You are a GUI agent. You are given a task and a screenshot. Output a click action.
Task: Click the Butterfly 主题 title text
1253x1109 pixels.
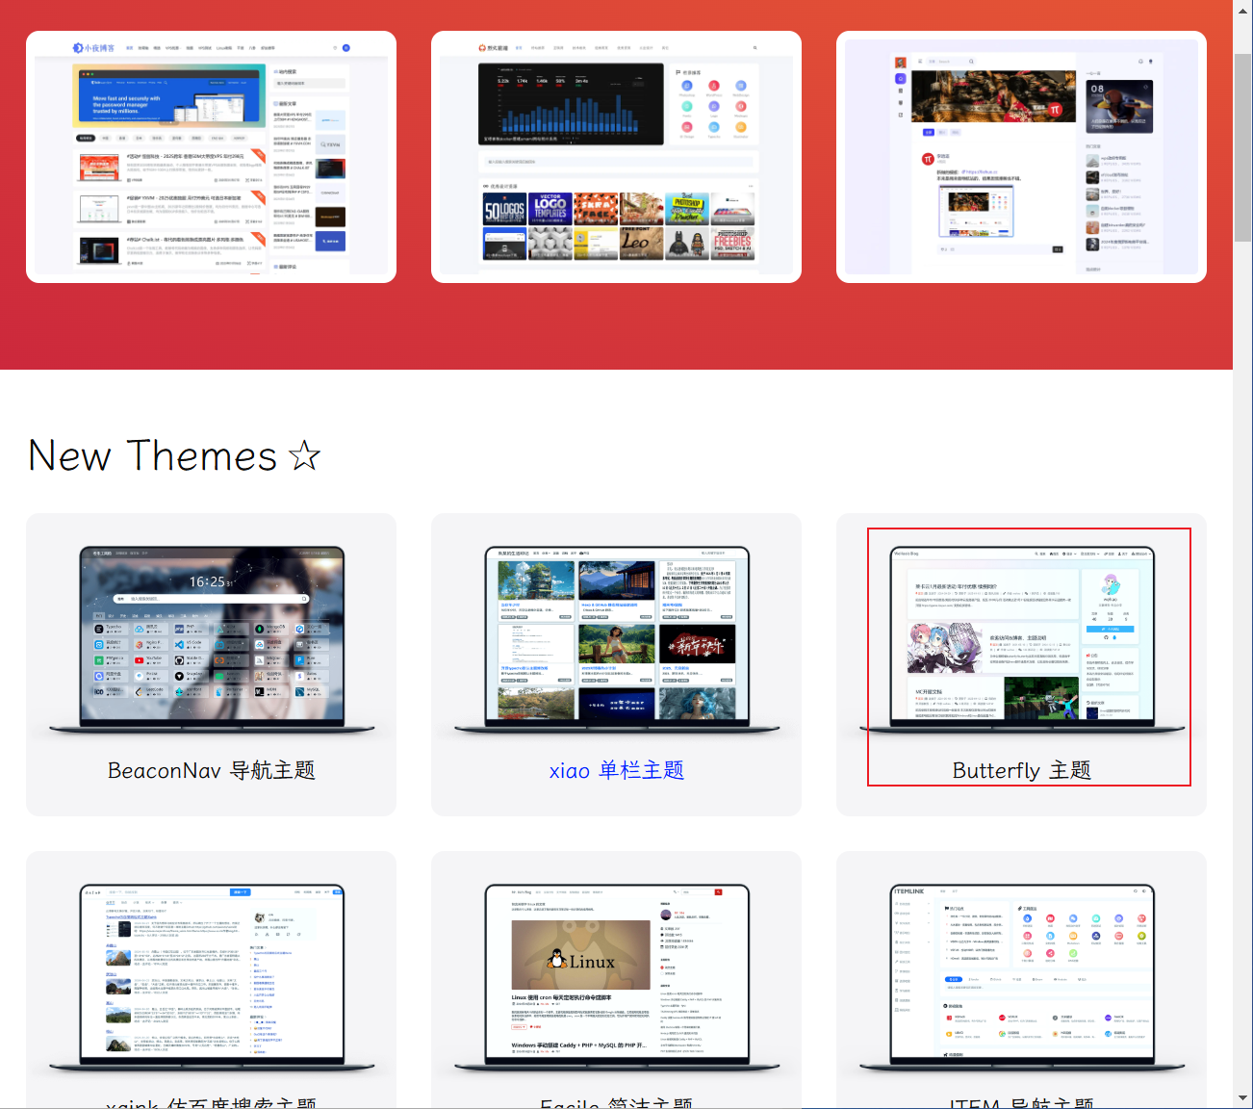1021,770
